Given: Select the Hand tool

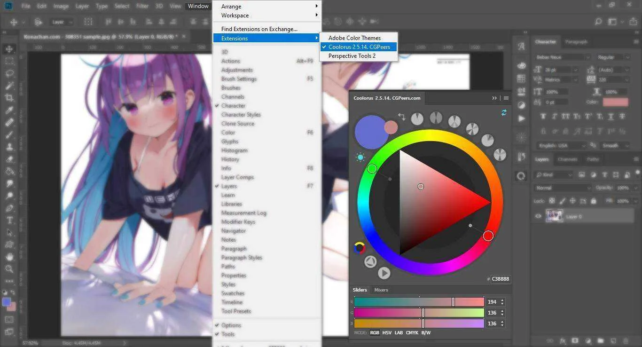Looking at the screenshot, I should [x=9, y=257].
